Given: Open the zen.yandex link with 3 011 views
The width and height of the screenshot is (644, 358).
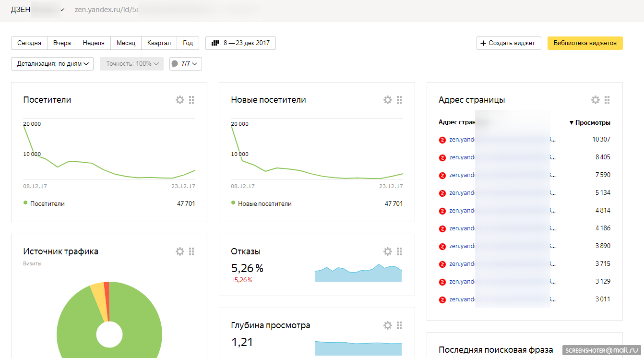Looking at the screenshot, I should (502, 299).
